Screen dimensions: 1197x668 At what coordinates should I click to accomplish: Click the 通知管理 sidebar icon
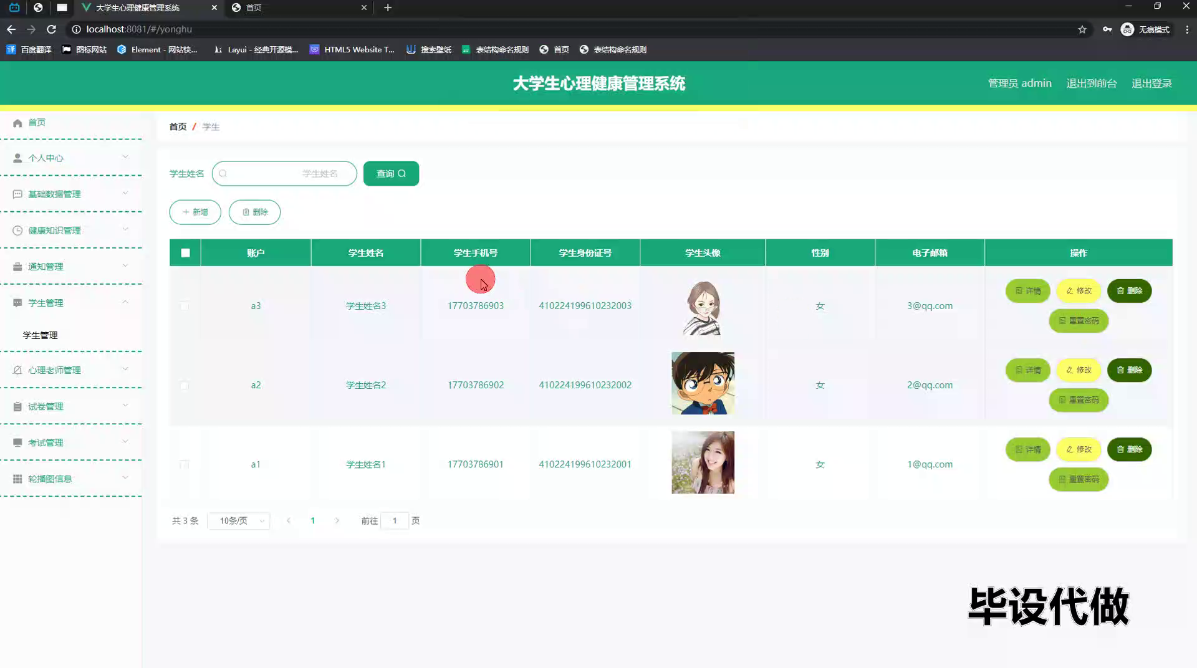[x=17, y=267]
